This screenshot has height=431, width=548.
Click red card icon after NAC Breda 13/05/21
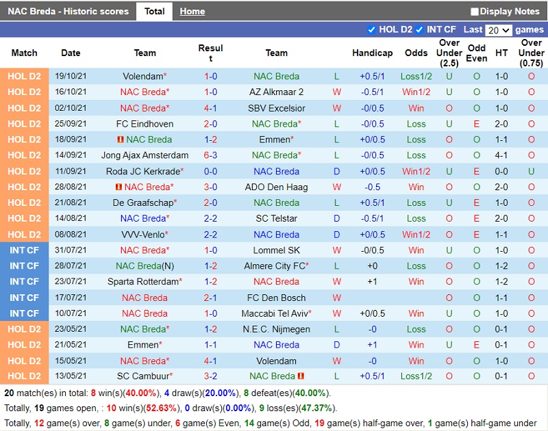click(301, 376)
